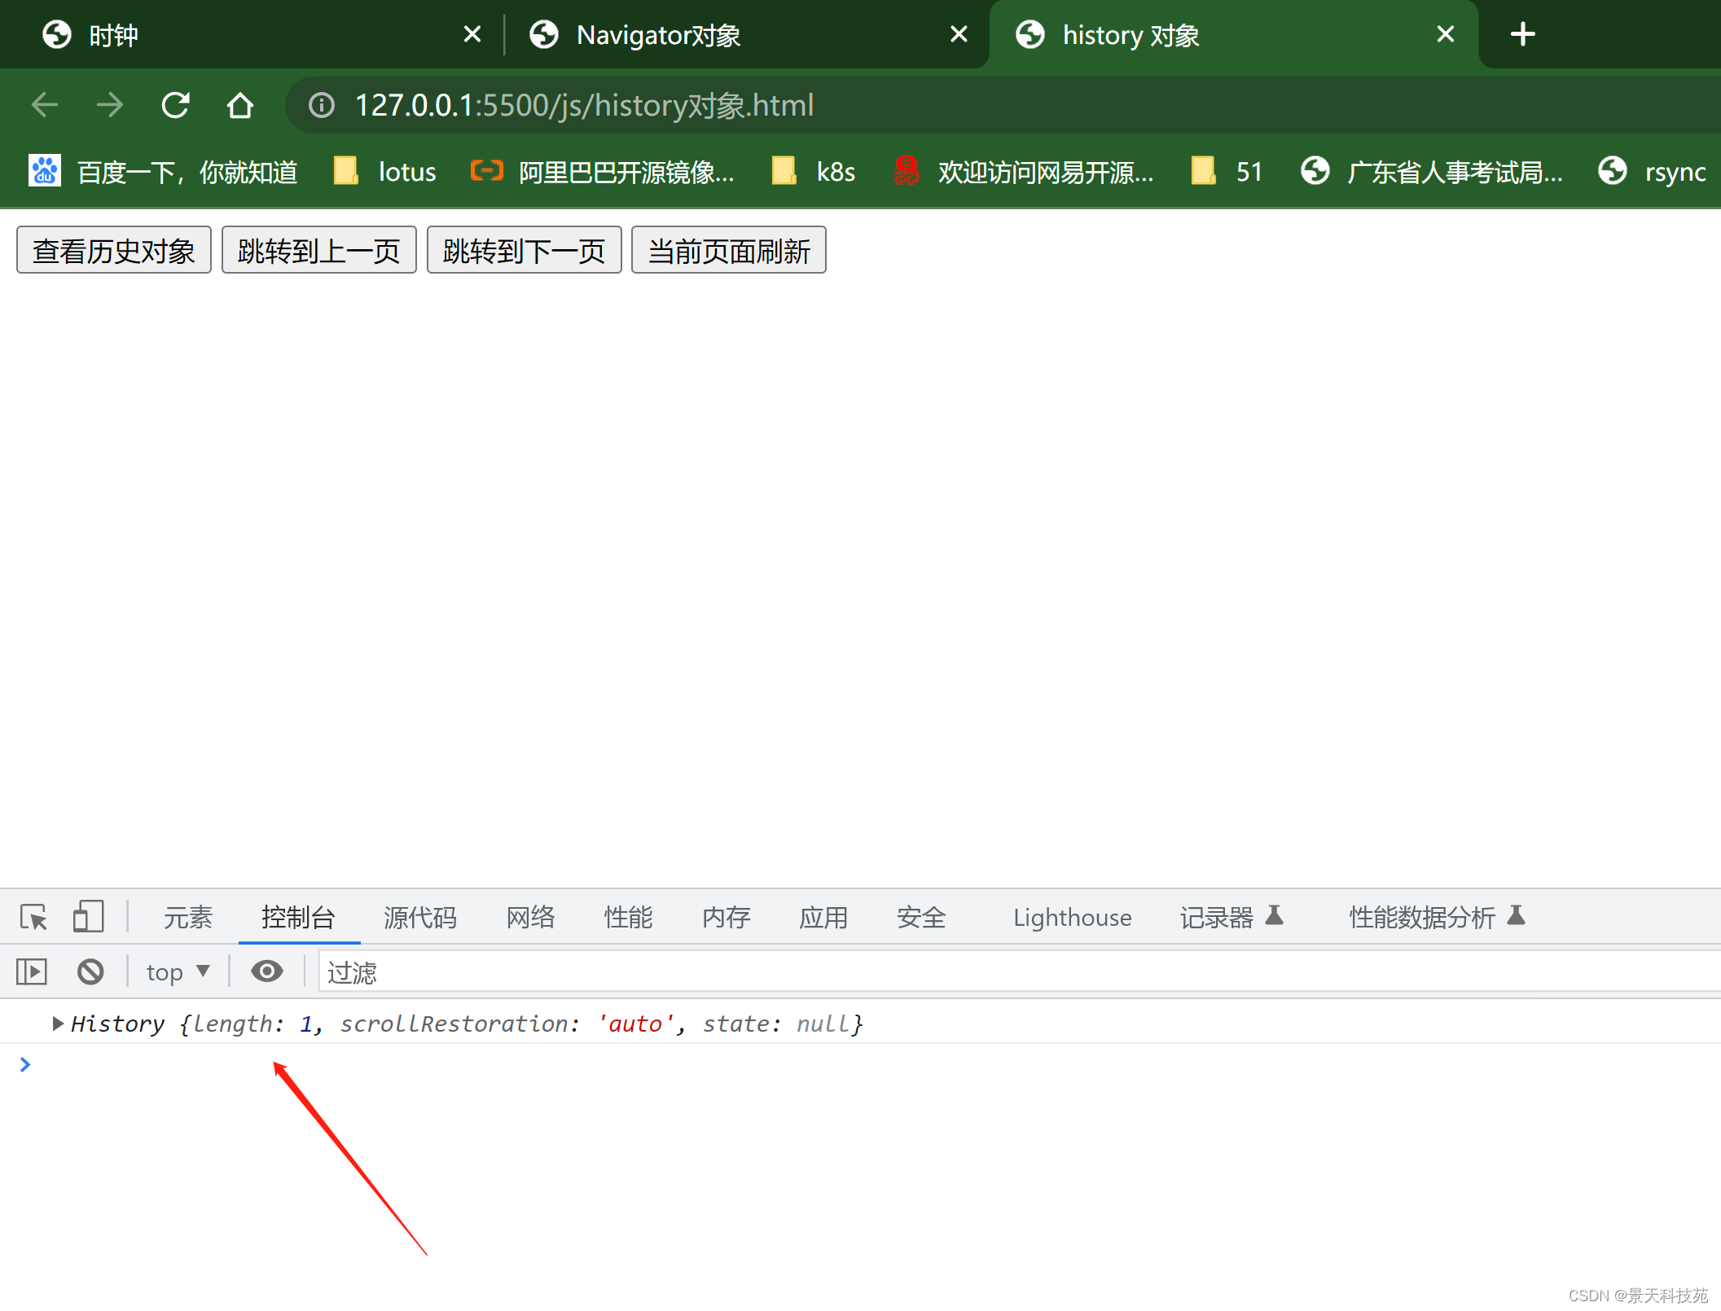1721x1311 pixels.
Task: Open the k8s bookmark folder
Action: (813, 172)
